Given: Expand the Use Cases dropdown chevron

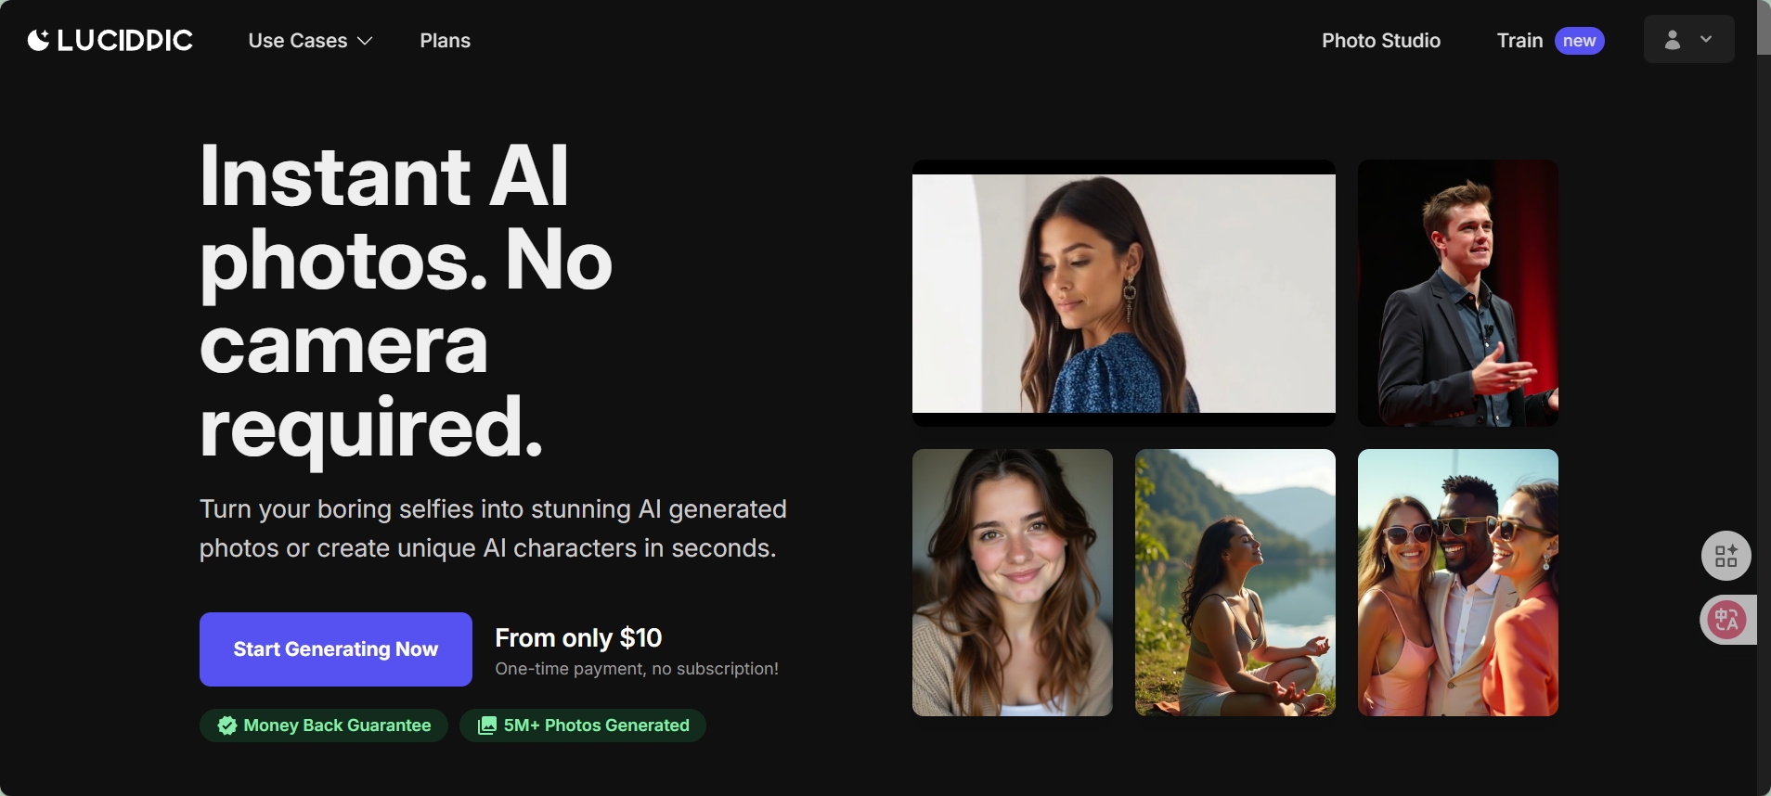Looking at the screenshot, I should click(365, 41).
